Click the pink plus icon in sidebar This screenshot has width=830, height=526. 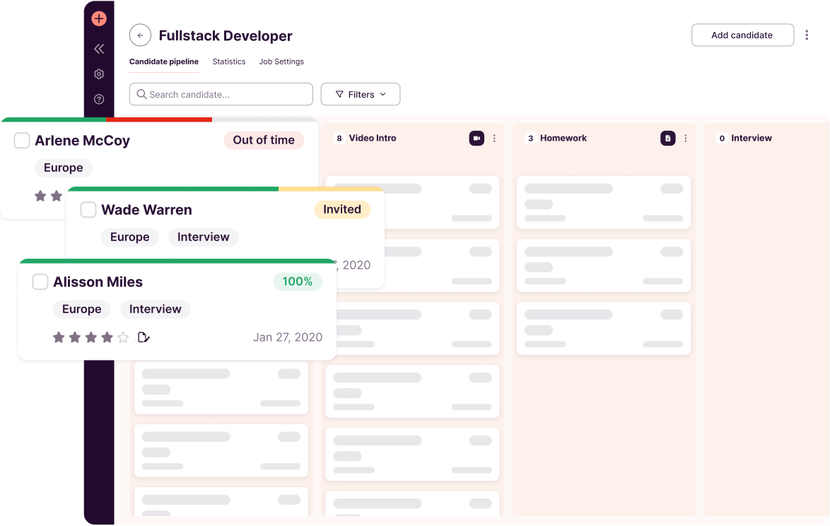point(99,18)
